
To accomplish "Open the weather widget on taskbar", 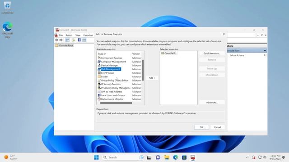I will (10, 157).
